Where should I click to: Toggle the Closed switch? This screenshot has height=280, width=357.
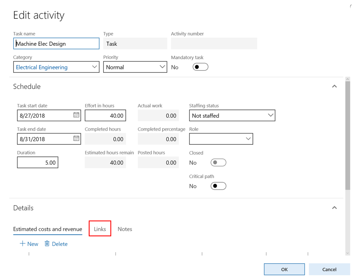click(218, 163)
